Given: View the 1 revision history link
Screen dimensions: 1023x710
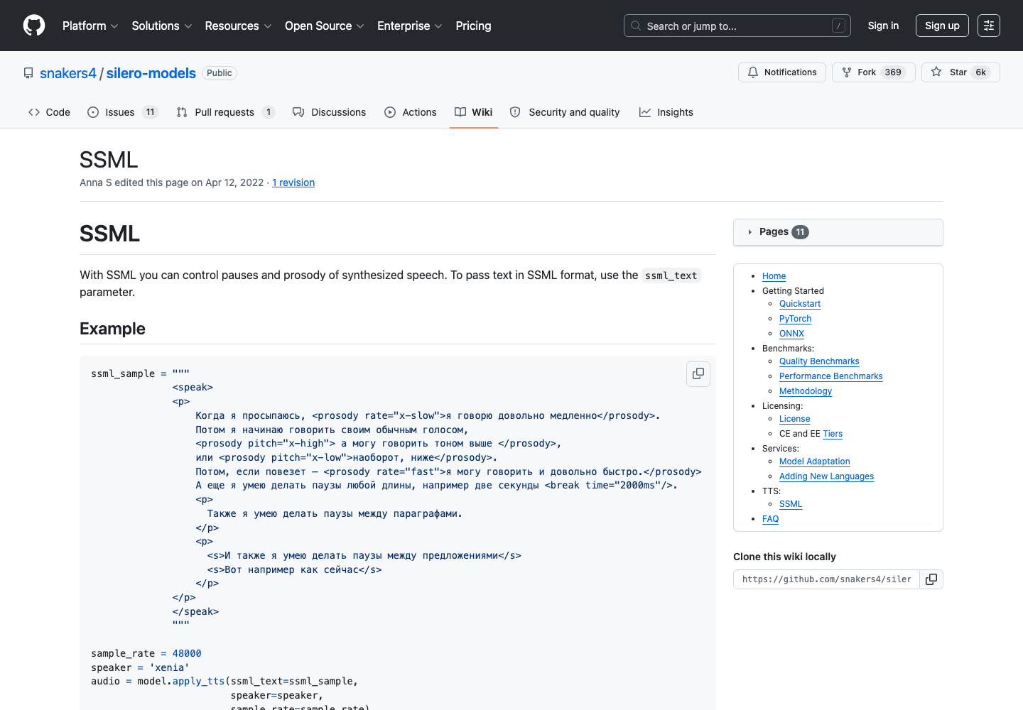Looking at the screenshot, I should click(x=293, y=182).
